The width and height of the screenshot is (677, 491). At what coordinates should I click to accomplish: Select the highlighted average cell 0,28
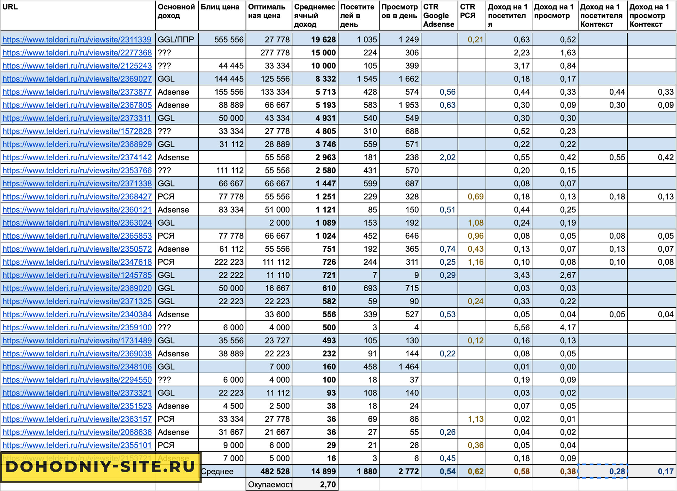[x=603, y=471]
